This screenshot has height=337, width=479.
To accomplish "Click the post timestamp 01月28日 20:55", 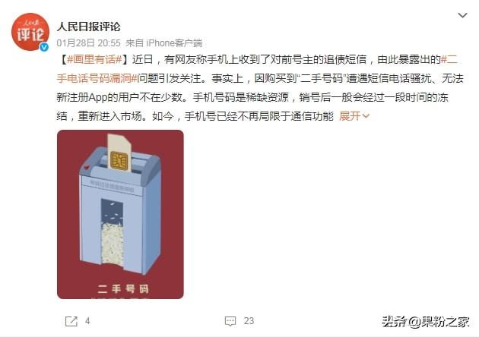I will click(89, 43).
